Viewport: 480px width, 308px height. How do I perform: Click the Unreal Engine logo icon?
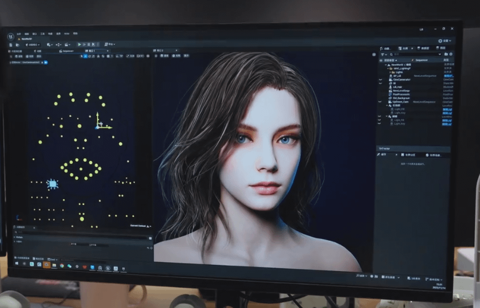point(11,37)
